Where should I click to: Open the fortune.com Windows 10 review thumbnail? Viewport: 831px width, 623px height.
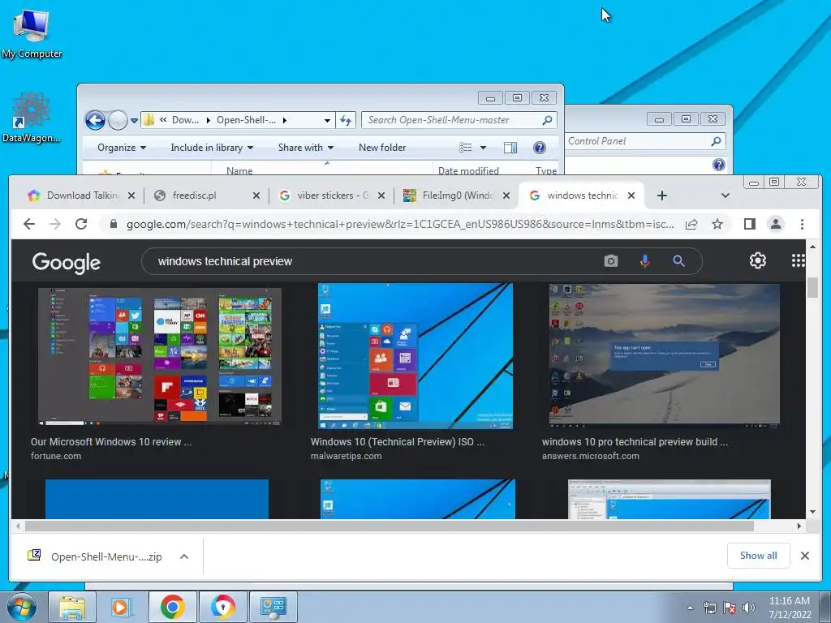(160, 358)
